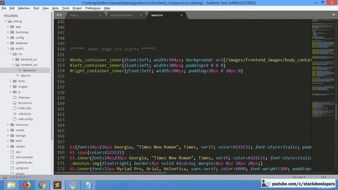Viewport: 338px width, 190px height.
Task: Expand the storage folder
Action: pos(8,136)
